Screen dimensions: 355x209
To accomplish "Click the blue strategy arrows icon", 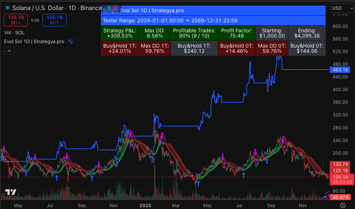I will [71, 41].
